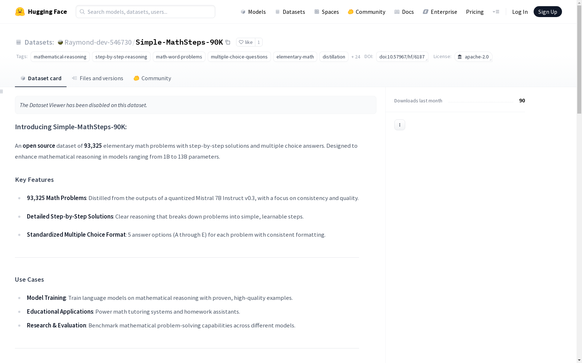Image resolution: width=582 pixels, height=363 pixels.
Task: Open Spaces in top navigation
Action: click(327, 12)
